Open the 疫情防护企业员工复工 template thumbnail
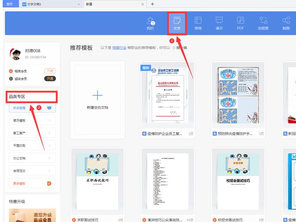Screen dimensions: 296x222 [168, 95]
